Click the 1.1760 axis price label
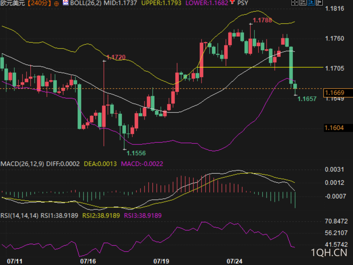Viewport: 353px width, 265px height. click(335, 39)
